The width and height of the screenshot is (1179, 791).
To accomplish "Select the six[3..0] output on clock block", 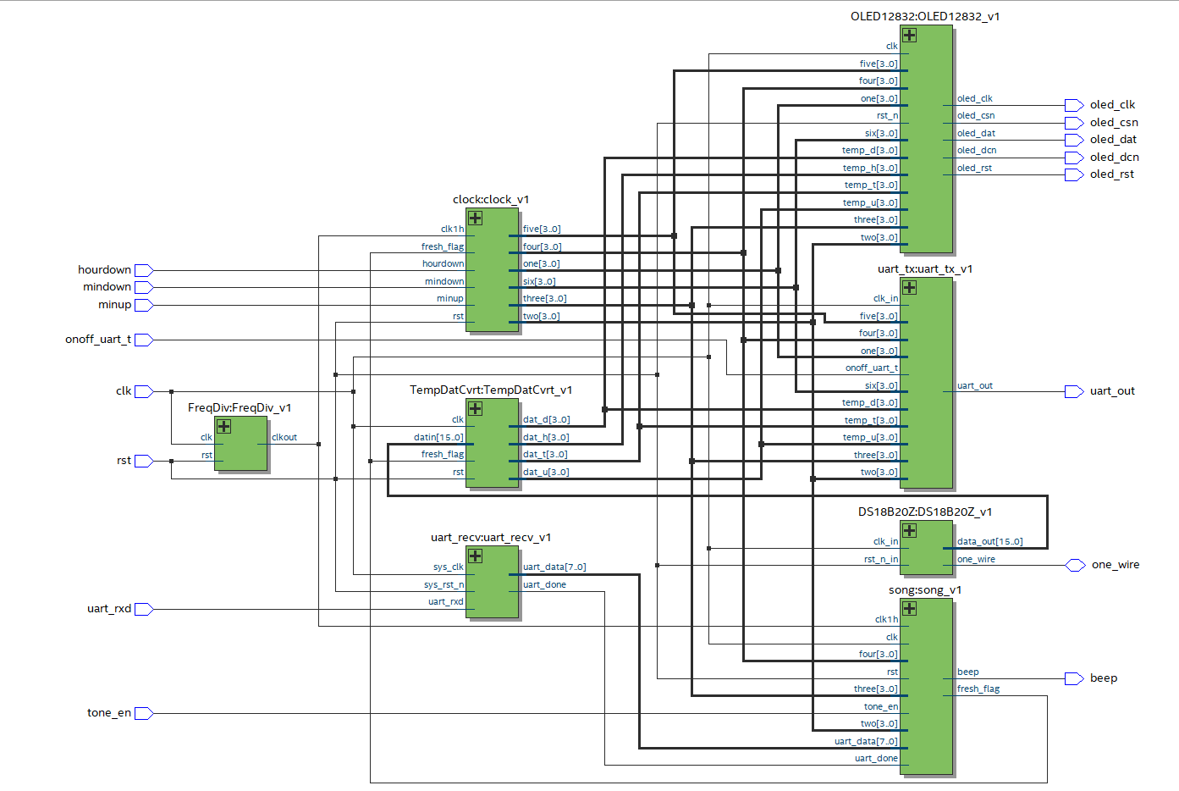I will tap(539, 282).
